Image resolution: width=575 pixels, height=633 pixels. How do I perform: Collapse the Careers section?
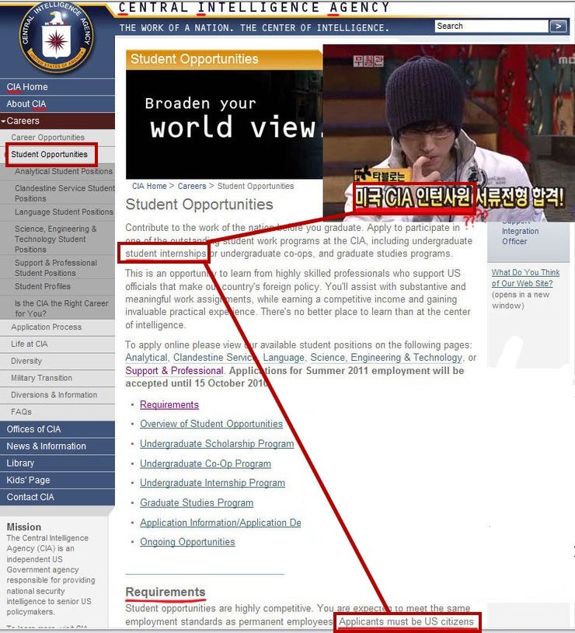pyautogui.click(x=57, y=121)
